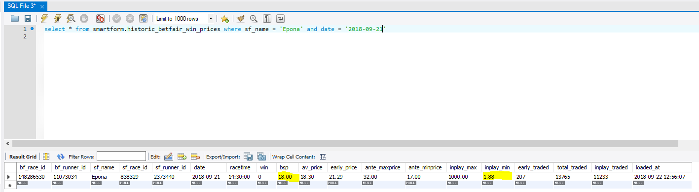Execute statement under cursor icon

[x=58, y=19]
